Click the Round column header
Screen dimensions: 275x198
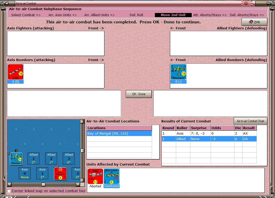pyautogui.click(x=169, y=128)
